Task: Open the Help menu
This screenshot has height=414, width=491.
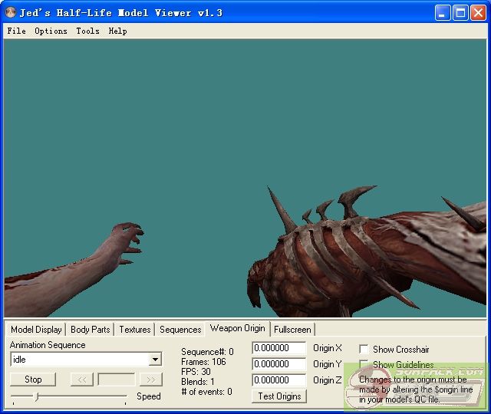Action: point(117,31)
